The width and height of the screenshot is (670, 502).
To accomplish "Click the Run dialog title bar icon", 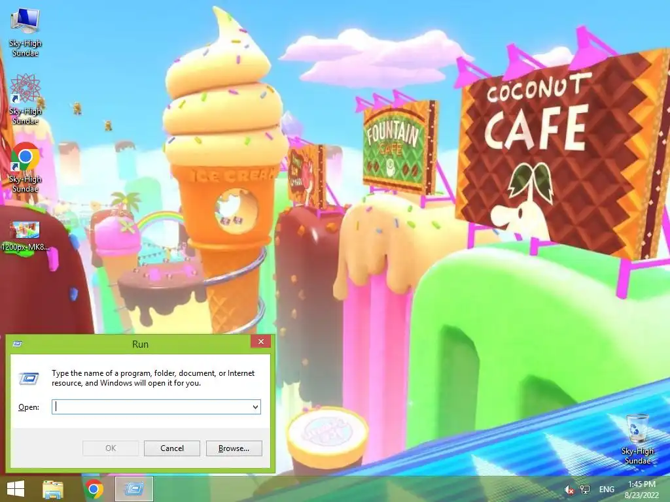I will click(18, 344).
